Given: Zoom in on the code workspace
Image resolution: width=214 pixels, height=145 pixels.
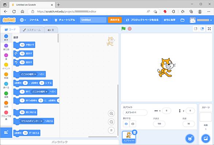Looking at the screenshot, I should coord(111,113).
